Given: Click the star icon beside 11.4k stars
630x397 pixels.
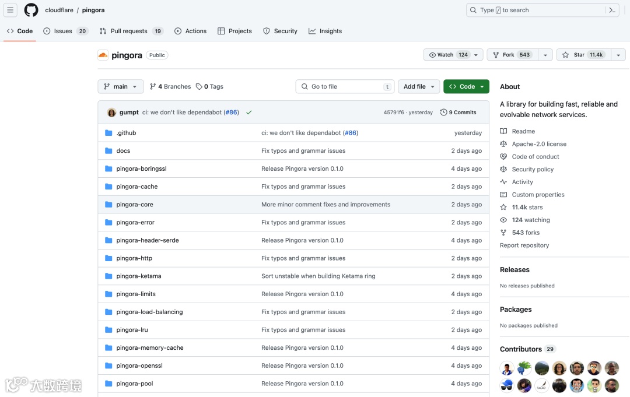Looking at the screenshot, I should pyautogui.click(x=503, y=207).
